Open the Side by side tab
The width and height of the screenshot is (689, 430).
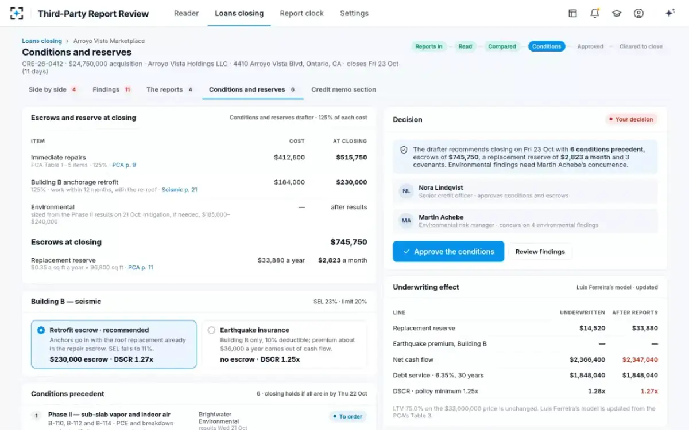(x=53, y=89)
